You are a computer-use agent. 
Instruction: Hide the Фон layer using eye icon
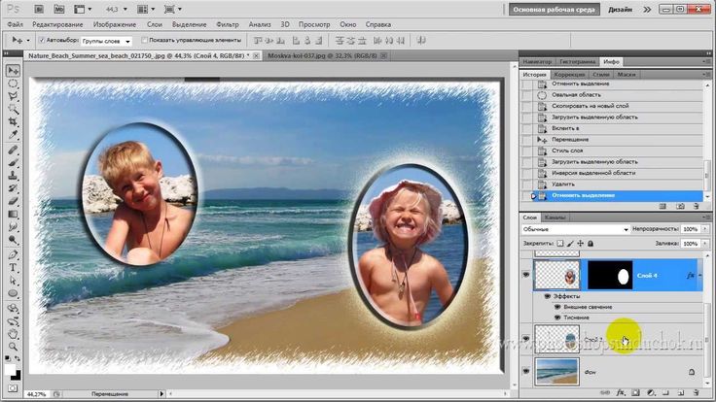tap(526, 372)
